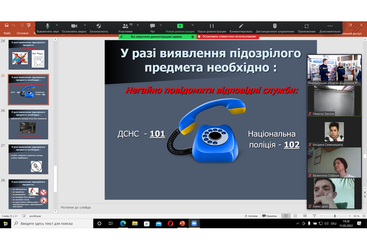Image resolution: width=367 pixels, height=249 pixels.
Task: Open additional options (more) menu
Action: coord(330,27)
